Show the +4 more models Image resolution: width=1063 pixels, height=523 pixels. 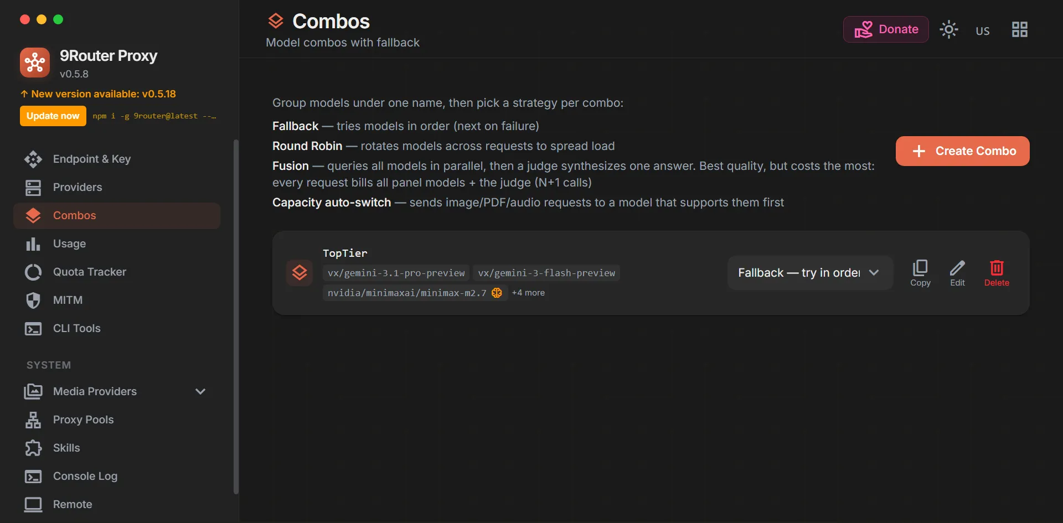528,293
